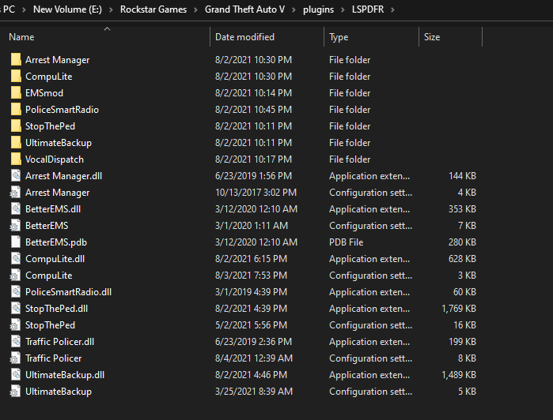Click the StopThePed.dll file icon

tap(16, 309)
